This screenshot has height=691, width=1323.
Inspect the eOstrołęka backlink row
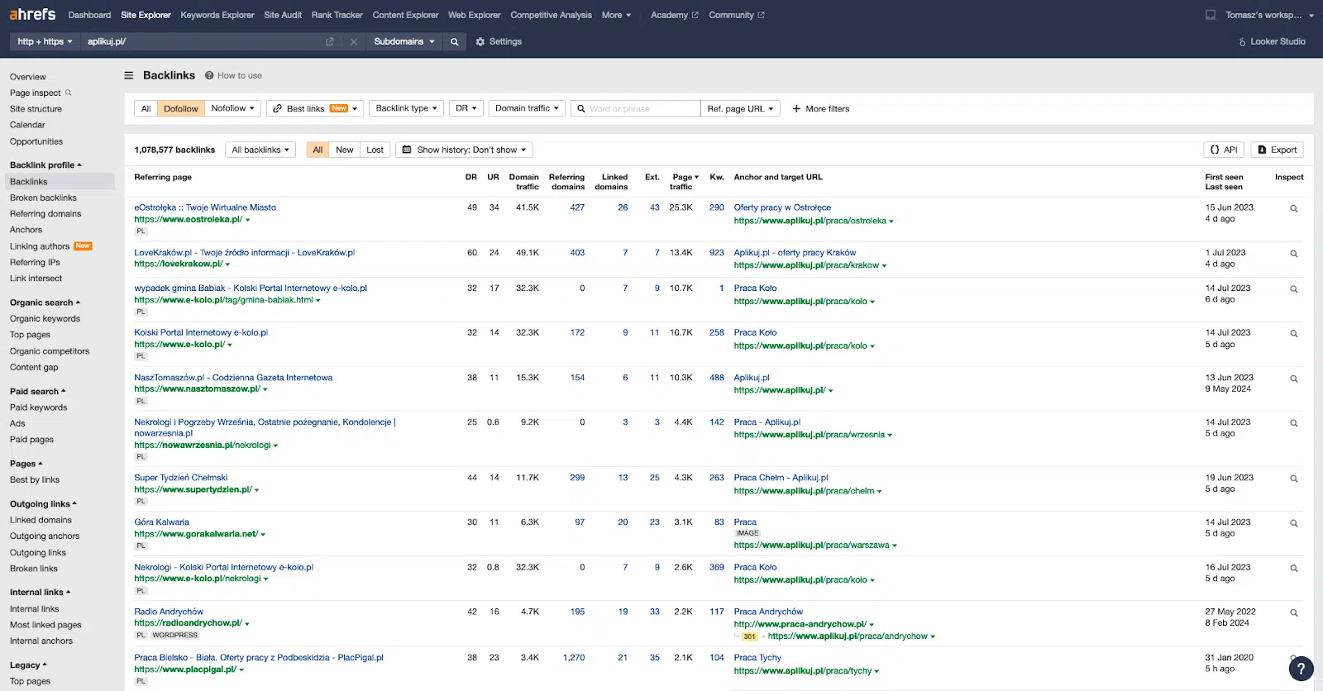1294,209
